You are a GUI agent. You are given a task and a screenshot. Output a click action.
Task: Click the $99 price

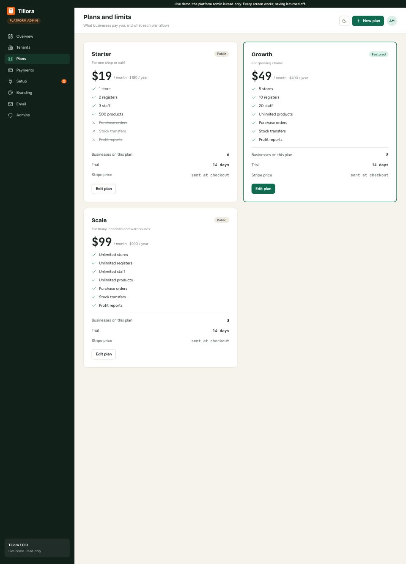coord(102,242)
